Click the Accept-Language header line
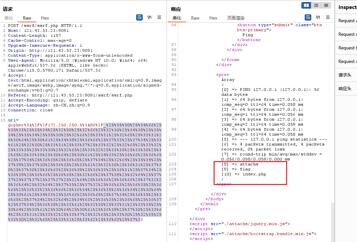This screenshot has height=242, width=357. [49, 105]
